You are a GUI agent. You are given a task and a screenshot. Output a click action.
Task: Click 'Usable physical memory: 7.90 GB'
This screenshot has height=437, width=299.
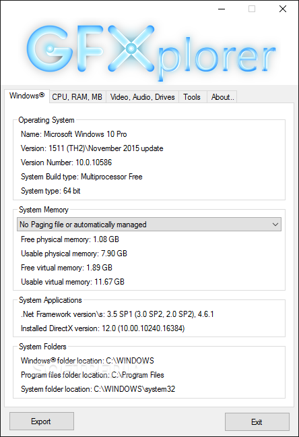[74, 254]
